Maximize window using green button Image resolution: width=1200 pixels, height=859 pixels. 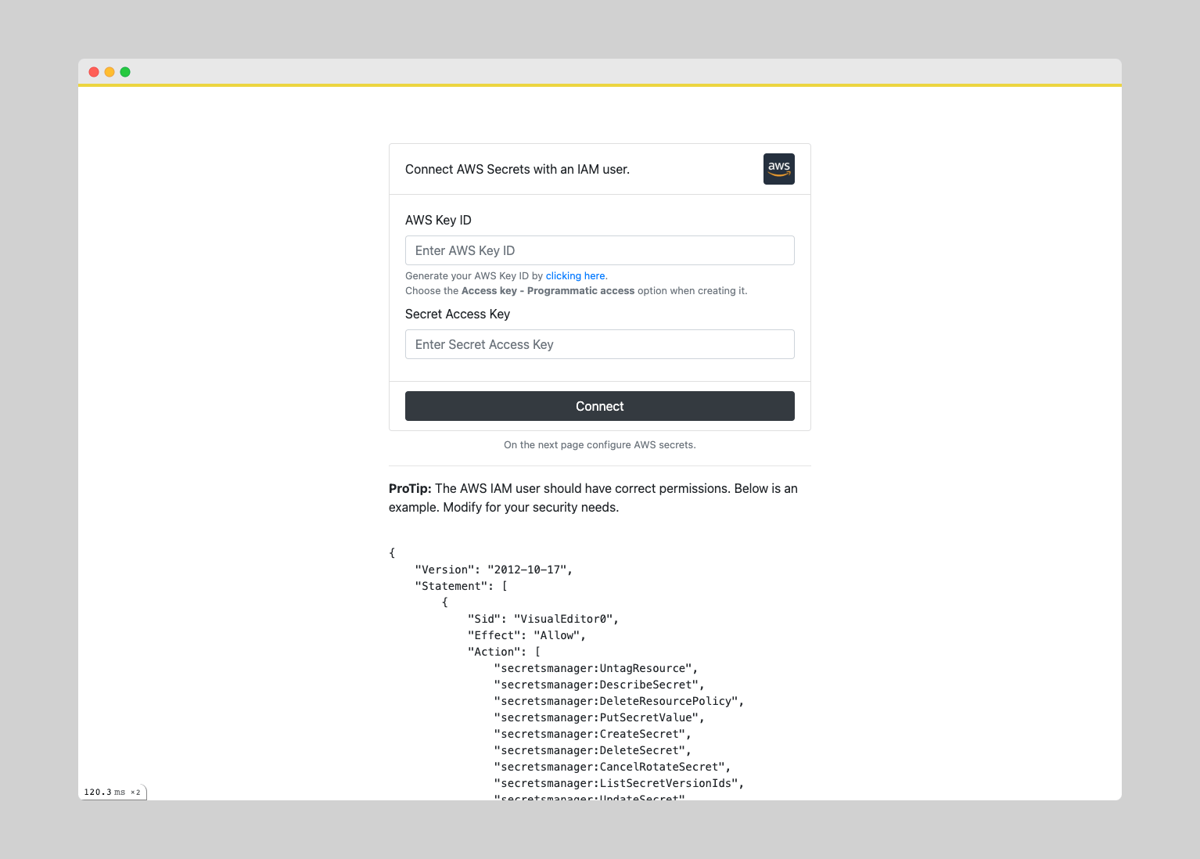(x=125, y=72)
